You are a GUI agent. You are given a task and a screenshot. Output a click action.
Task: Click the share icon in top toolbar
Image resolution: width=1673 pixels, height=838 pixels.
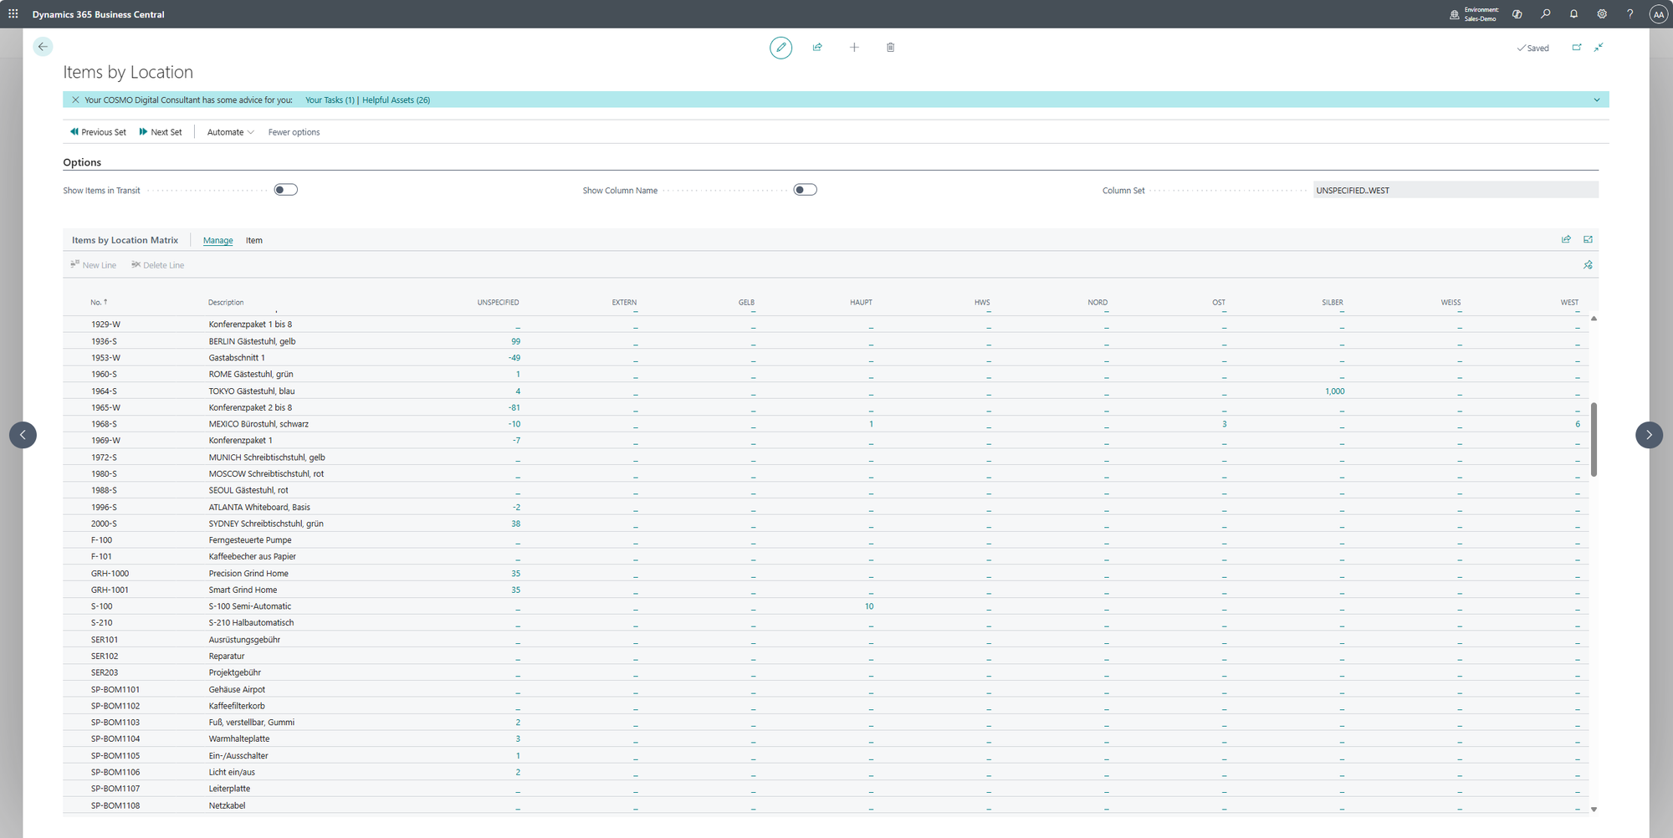pyautogui.click(x=817, y=48)
